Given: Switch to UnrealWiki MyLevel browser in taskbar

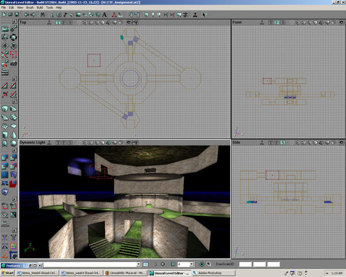Looking at the screenshot, I should tap(125, 273).
